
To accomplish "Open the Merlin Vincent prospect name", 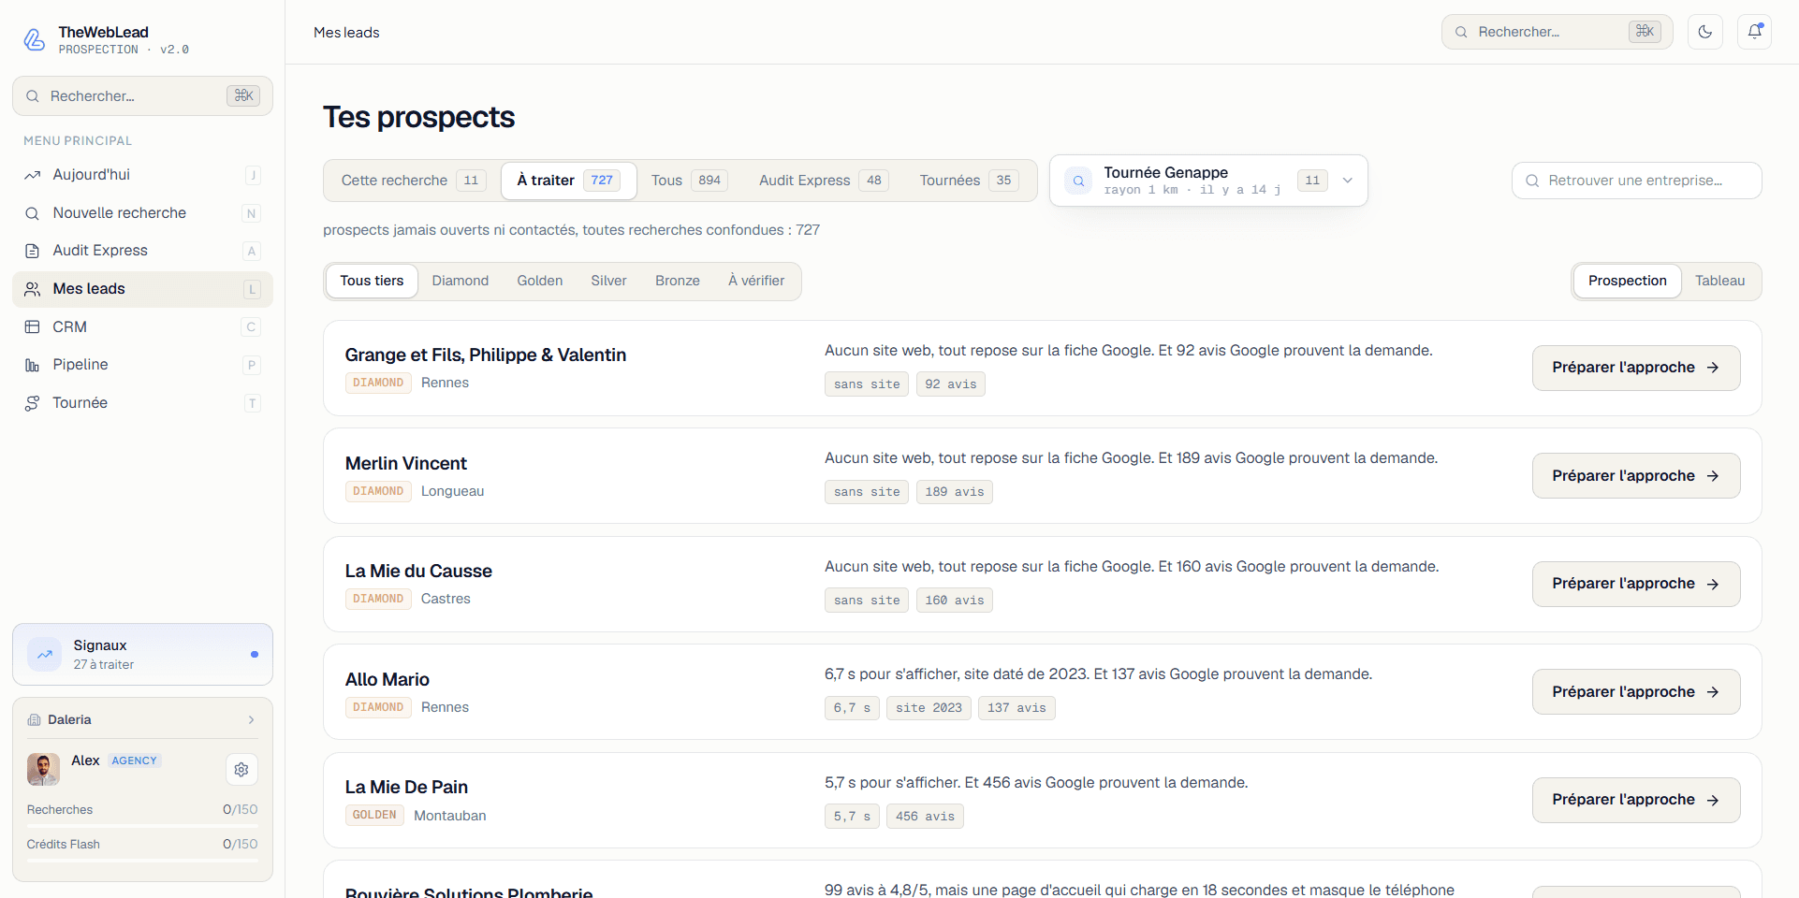I will click(406, 463).
